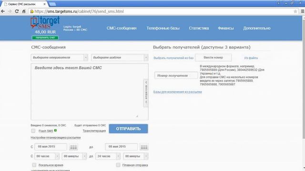
Task: Click the green 'пополнить счет' button
Action: pyautogui.click(x=45, y=38)
